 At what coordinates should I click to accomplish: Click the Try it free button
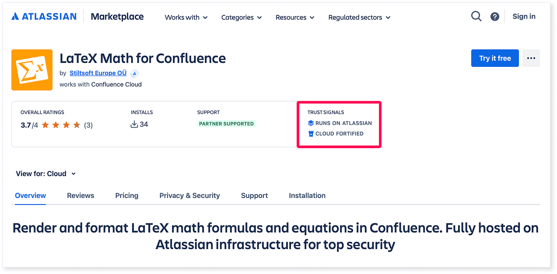tap(495, 58)
